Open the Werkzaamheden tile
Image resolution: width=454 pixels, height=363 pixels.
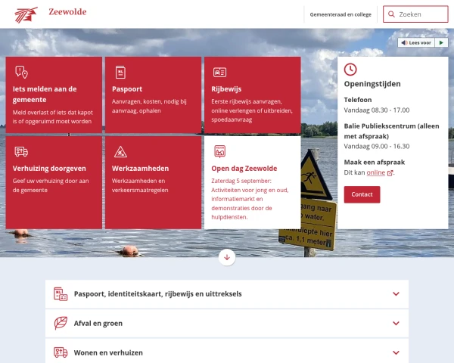(153, 183)
